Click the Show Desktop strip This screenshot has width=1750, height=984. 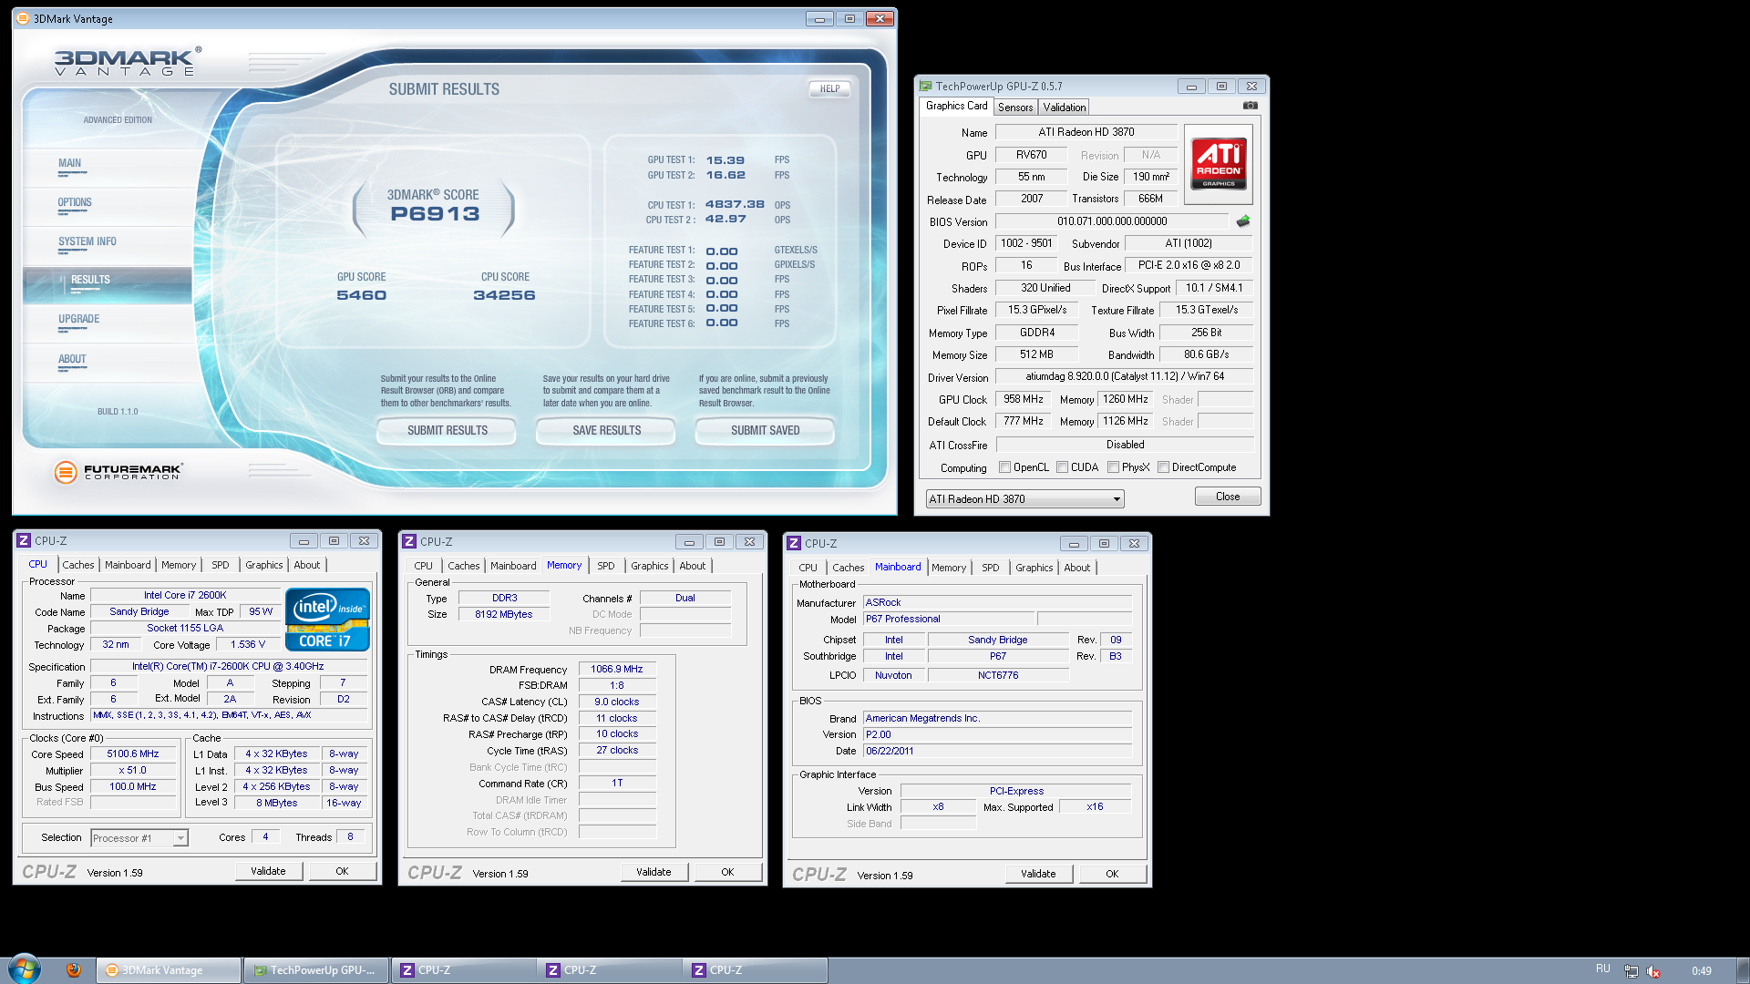point(1743,970)
